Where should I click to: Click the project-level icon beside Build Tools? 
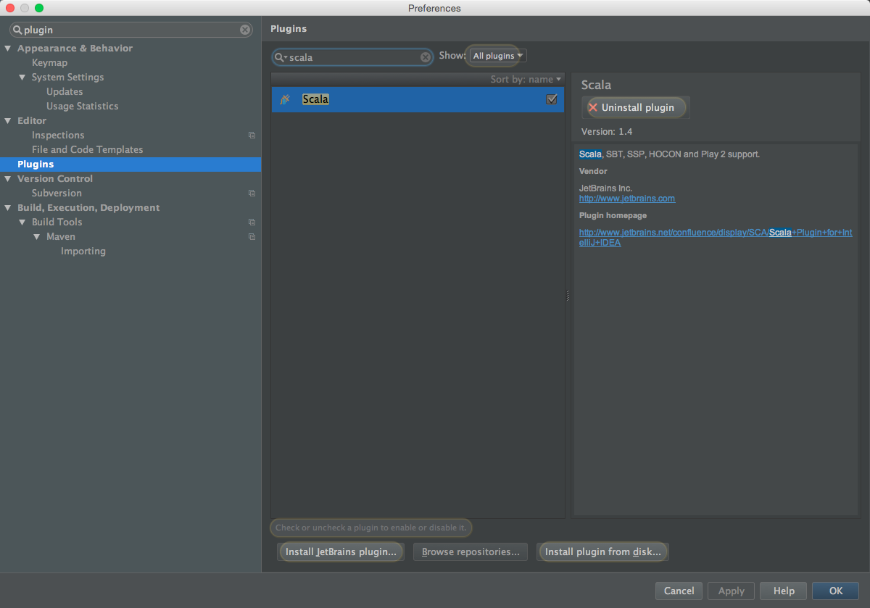point(252,222)
